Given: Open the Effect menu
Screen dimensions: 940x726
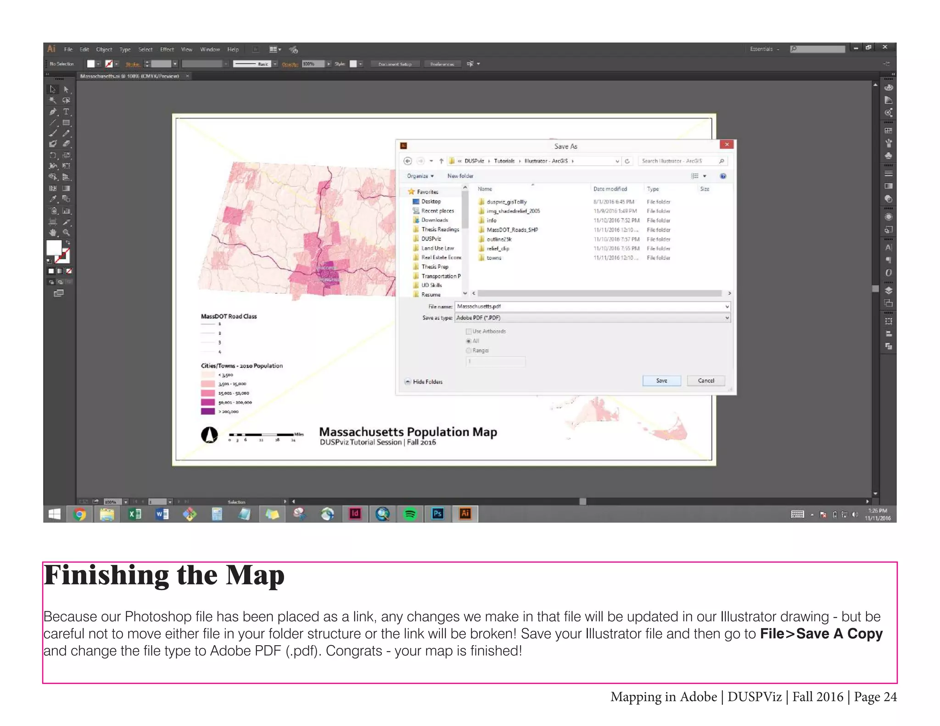Looking at the screenshot, I should (x=167, y=50).
